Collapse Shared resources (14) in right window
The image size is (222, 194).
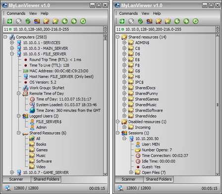[118, 37]
